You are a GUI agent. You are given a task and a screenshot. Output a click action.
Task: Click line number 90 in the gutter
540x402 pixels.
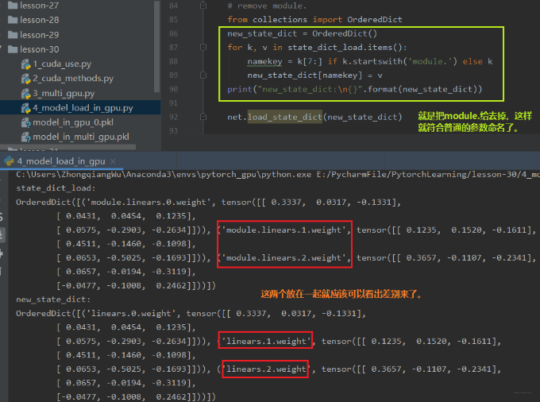click(174, 89)
